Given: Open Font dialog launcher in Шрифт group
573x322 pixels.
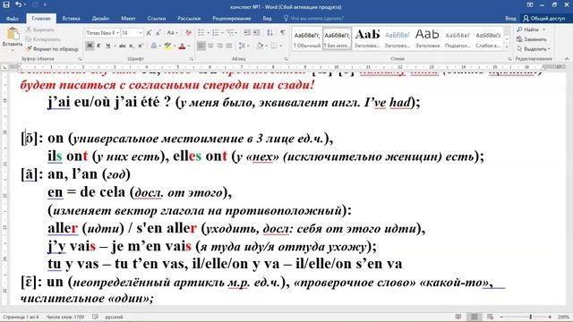Looking at the screenshot, I should point(192,59).
